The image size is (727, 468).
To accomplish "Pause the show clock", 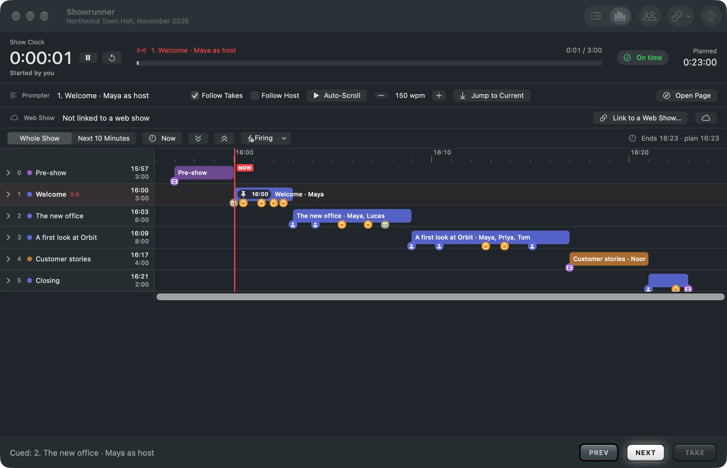I will point(88,58).
